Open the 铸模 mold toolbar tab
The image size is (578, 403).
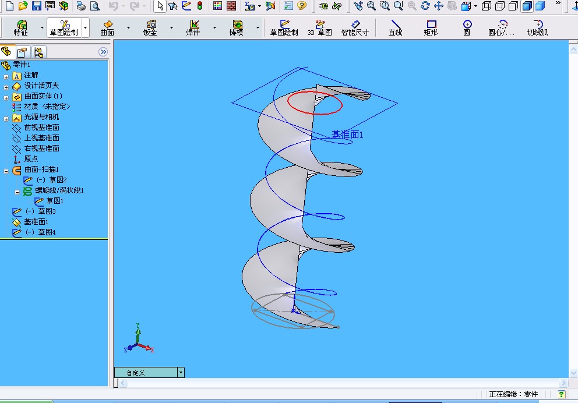[237, 27]
